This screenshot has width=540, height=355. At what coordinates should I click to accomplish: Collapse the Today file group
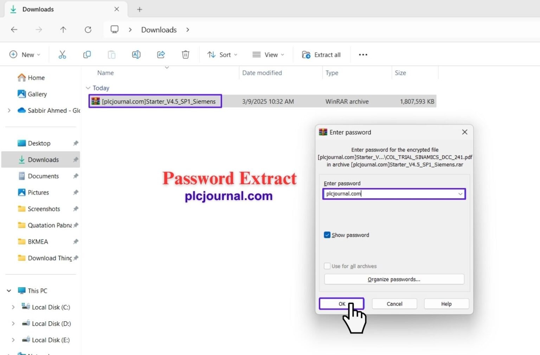click(88, 88)
